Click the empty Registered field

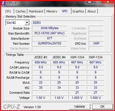click(96, 33)
